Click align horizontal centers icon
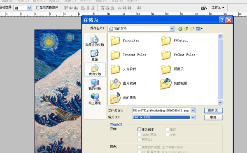The width and height of the screenshot is (247, 153). (88, 8)
